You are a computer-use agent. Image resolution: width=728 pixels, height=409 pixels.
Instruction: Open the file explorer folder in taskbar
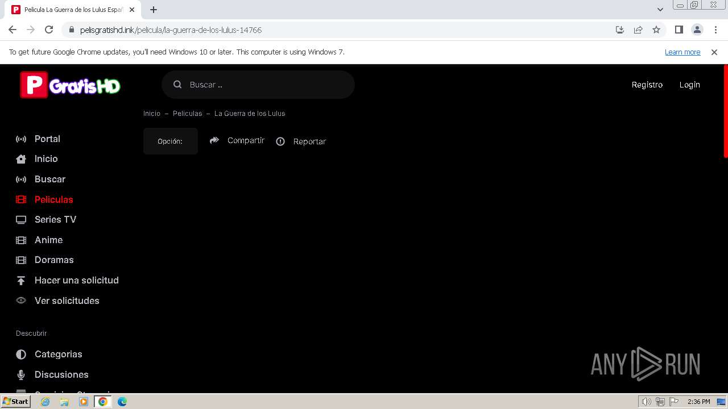pos(64,402)
